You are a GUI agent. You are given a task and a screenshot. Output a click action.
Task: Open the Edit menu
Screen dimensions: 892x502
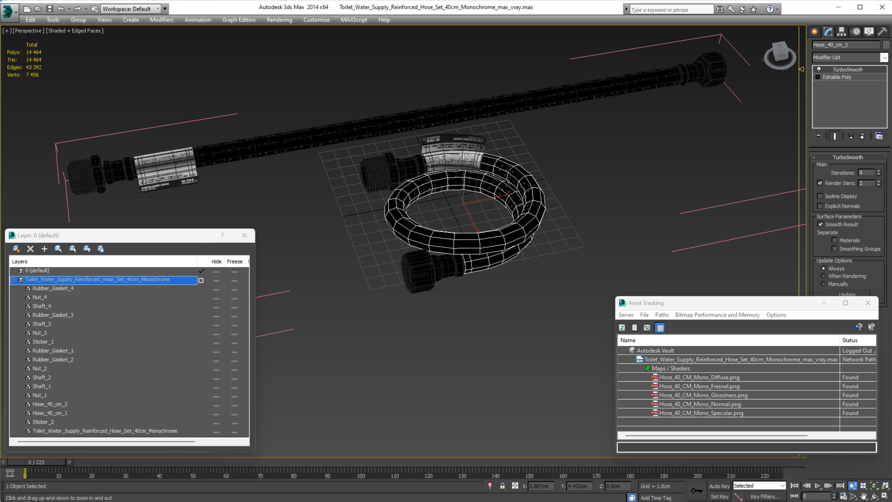pyautogui.click(x=30, y=20)
